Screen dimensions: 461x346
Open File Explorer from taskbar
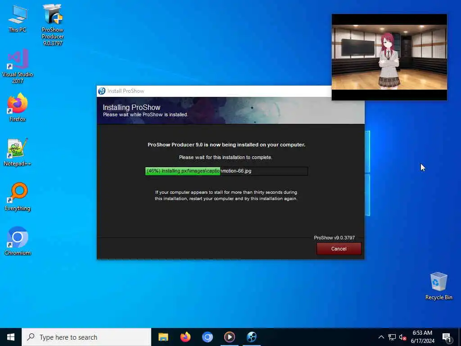[163, 337]
